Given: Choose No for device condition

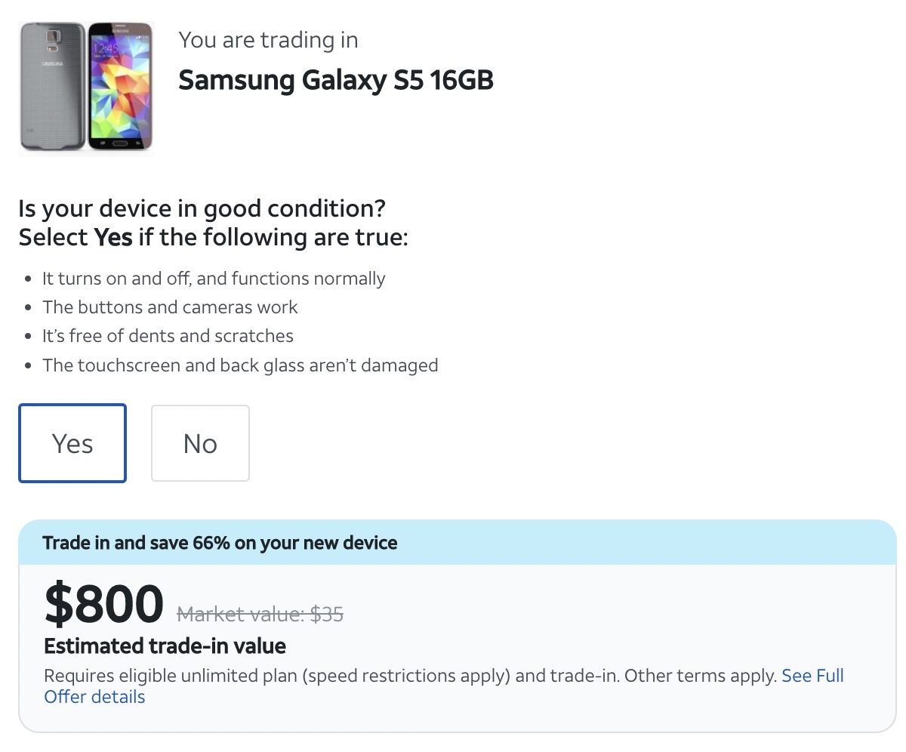Looking at the screenshot, I should (200, 443).
